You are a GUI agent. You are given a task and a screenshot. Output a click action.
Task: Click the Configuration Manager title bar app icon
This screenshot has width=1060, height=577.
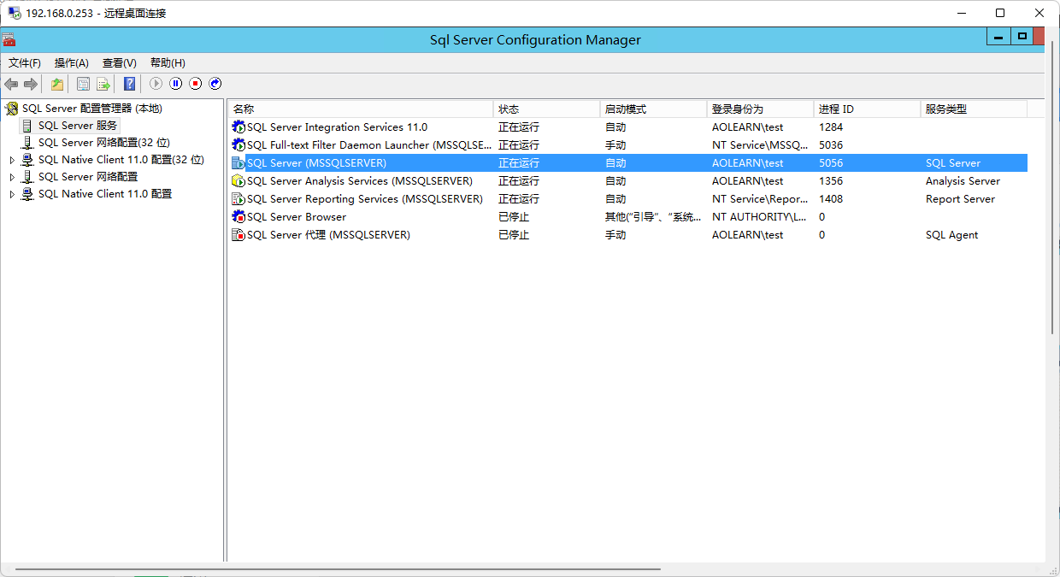(x=9, y=39)
